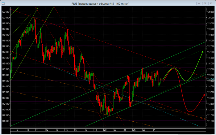Click 115 500 on the right price axis
The width and height of the screenshot is (216, 135).
211,69
